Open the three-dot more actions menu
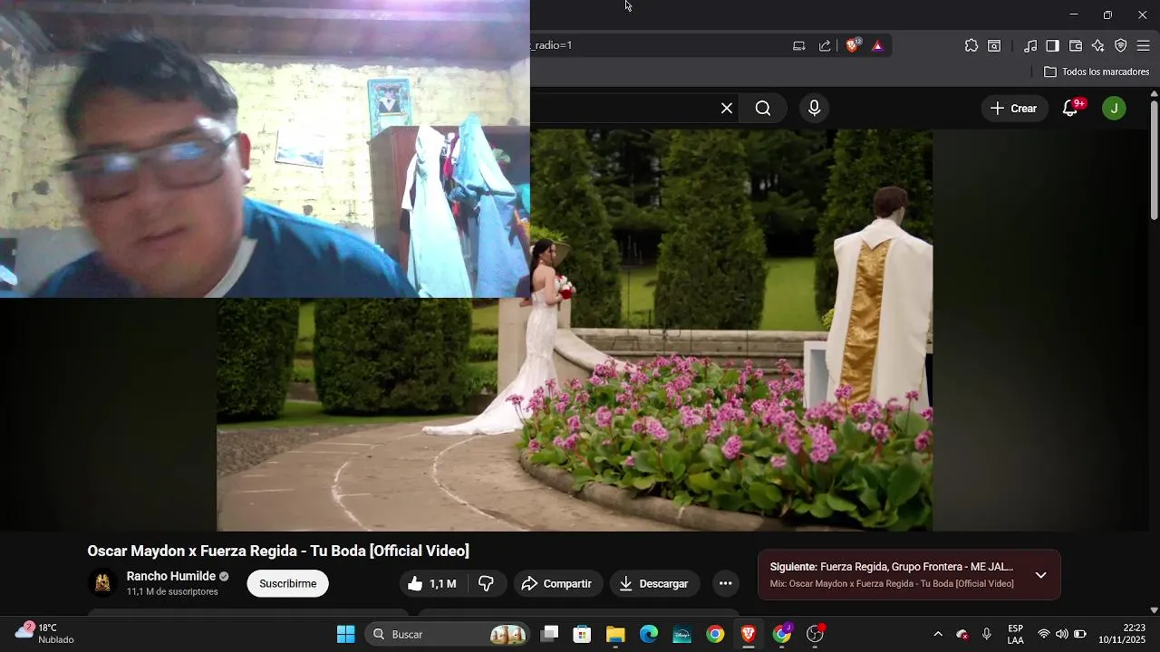Screen dimensions: 1160x652 tap(725, 584)
